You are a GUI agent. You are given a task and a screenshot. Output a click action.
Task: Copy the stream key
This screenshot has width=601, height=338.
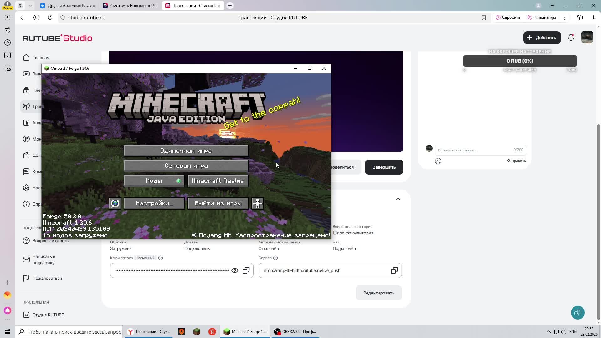click(x=246, y=270)
